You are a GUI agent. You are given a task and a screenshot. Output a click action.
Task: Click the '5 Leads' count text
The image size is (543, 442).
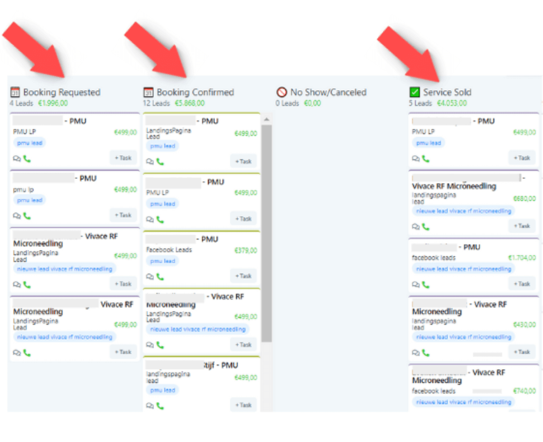click(420, 103)
